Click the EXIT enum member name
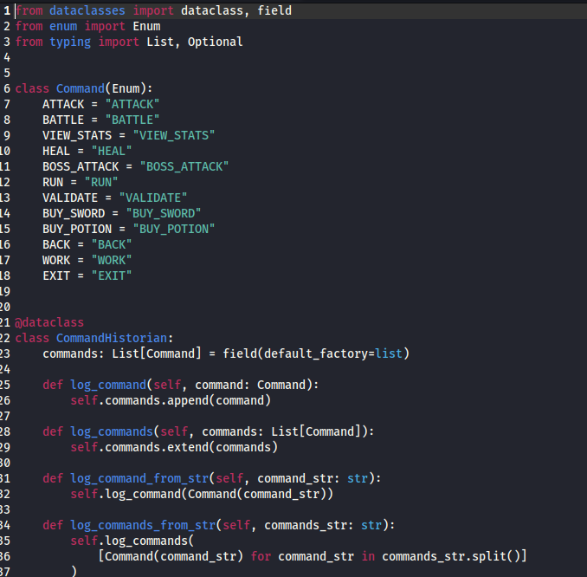The image size is (587, 577). coord(56,276)
